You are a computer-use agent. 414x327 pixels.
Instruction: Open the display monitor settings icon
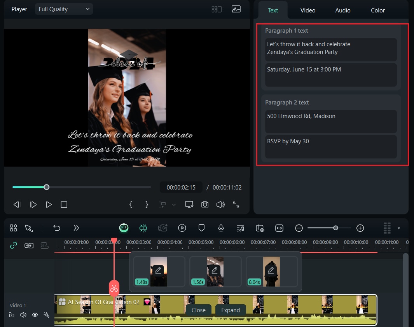[x=189, y=205]
